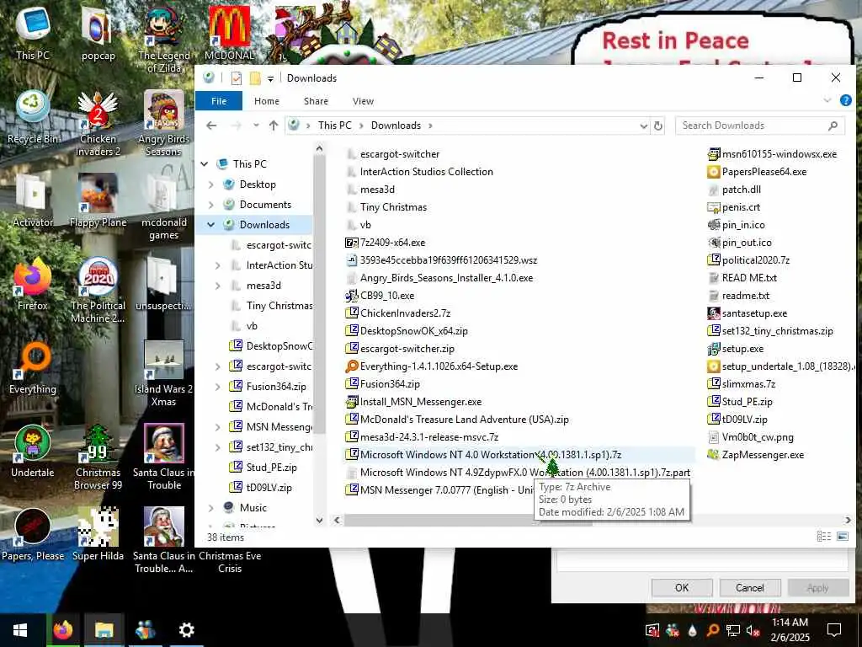862x647 pixels.
Task: Switch to details view layout icon
Action: click(823, 537)
